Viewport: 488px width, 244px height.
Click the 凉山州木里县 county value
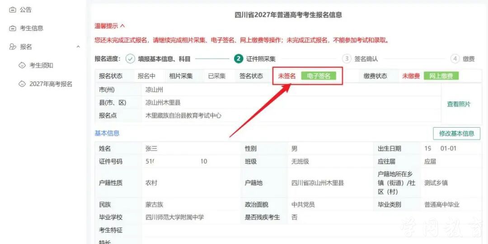[x=163, y=103]
